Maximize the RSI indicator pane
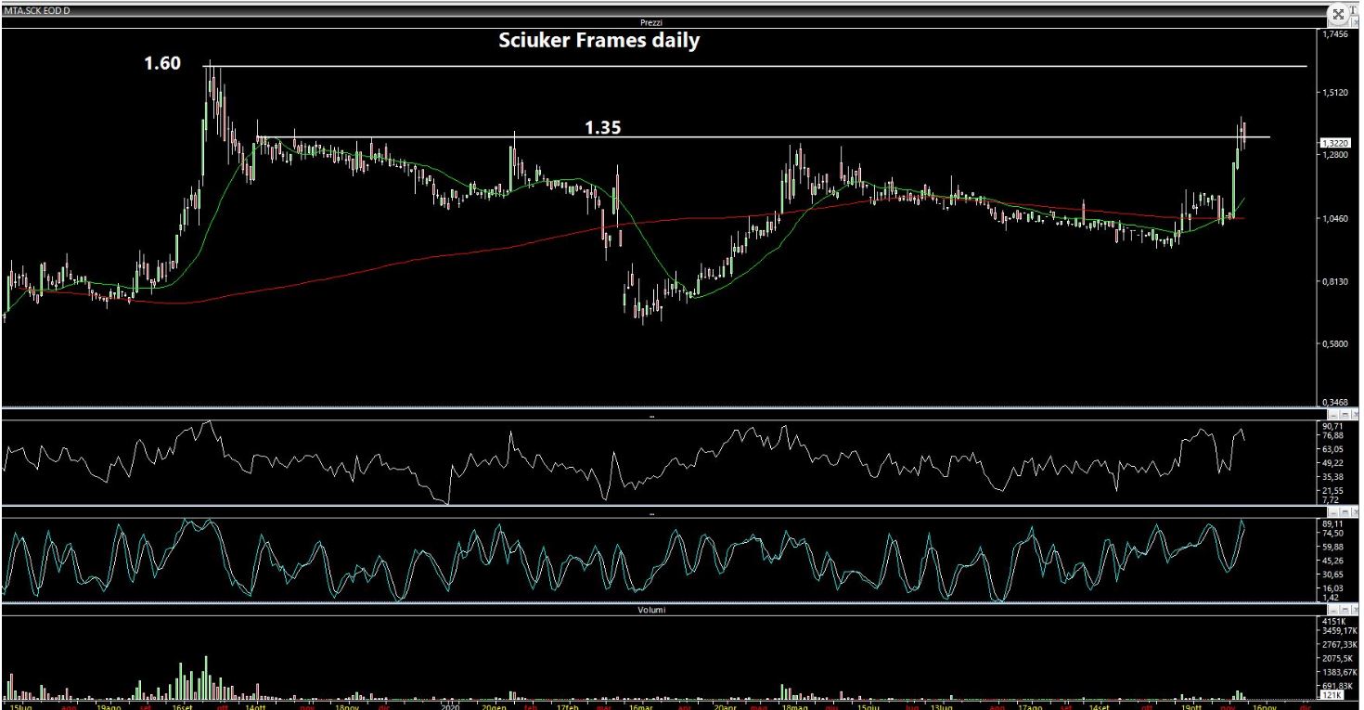1364x710 pixels. point(1345,415)
